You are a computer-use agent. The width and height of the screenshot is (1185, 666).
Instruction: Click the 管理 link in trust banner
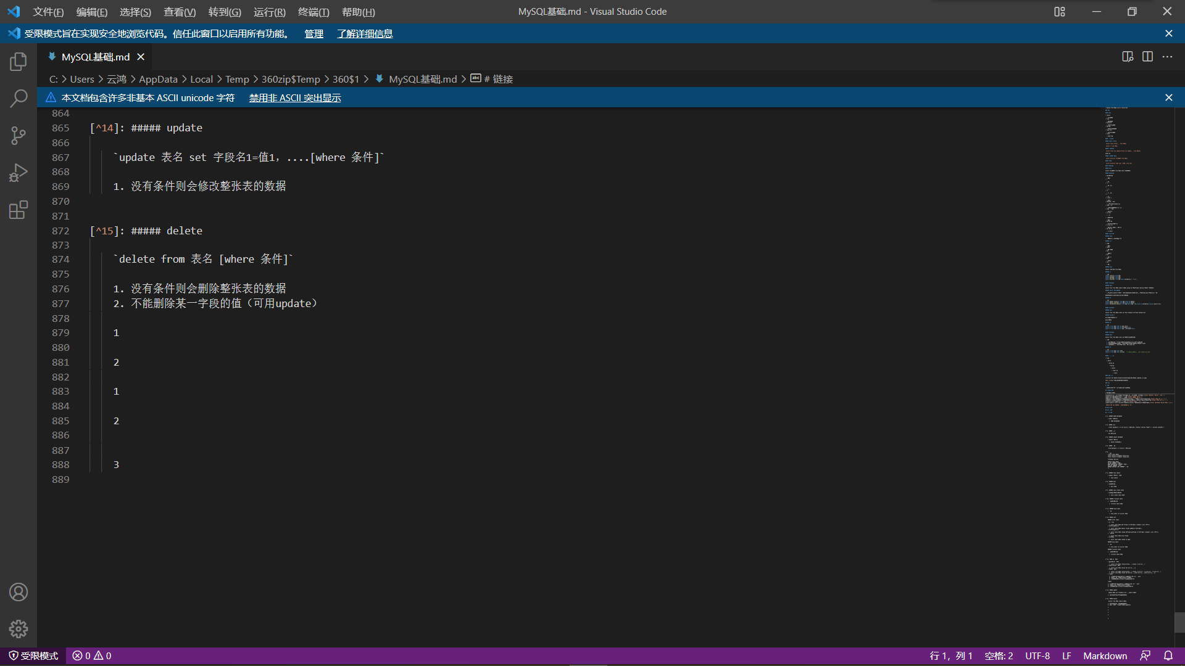314,34
